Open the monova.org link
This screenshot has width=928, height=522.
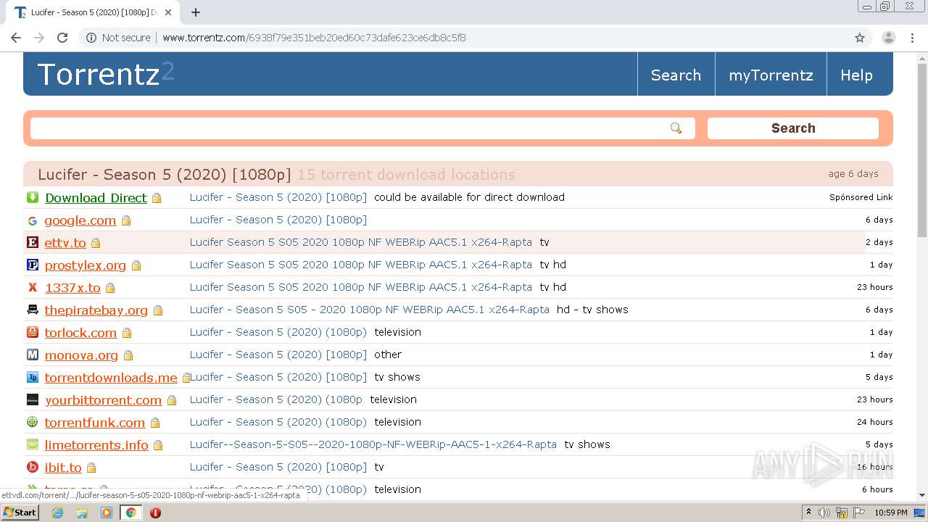pos(81,355)
